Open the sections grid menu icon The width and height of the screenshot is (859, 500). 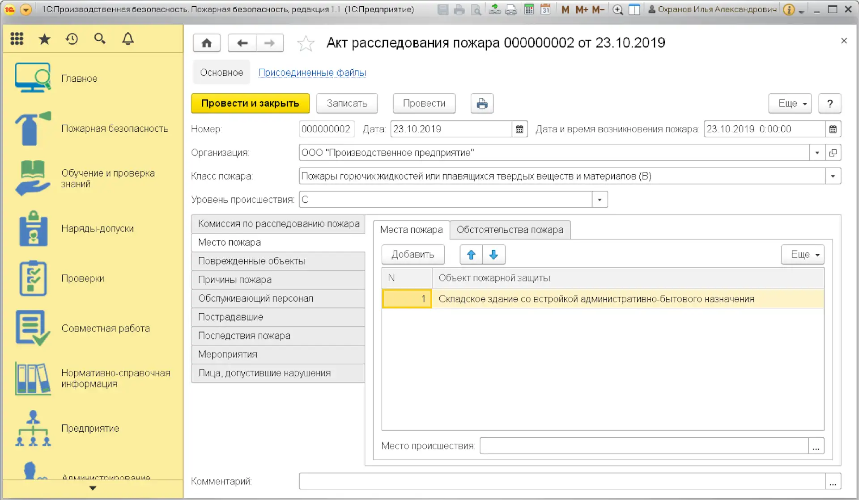[17, 39]
